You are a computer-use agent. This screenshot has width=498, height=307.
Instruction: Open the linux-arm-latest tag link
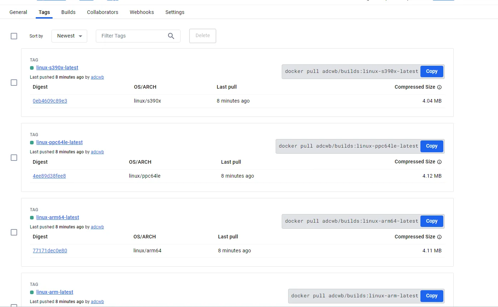pyautogui.click(x=55, y=292)
